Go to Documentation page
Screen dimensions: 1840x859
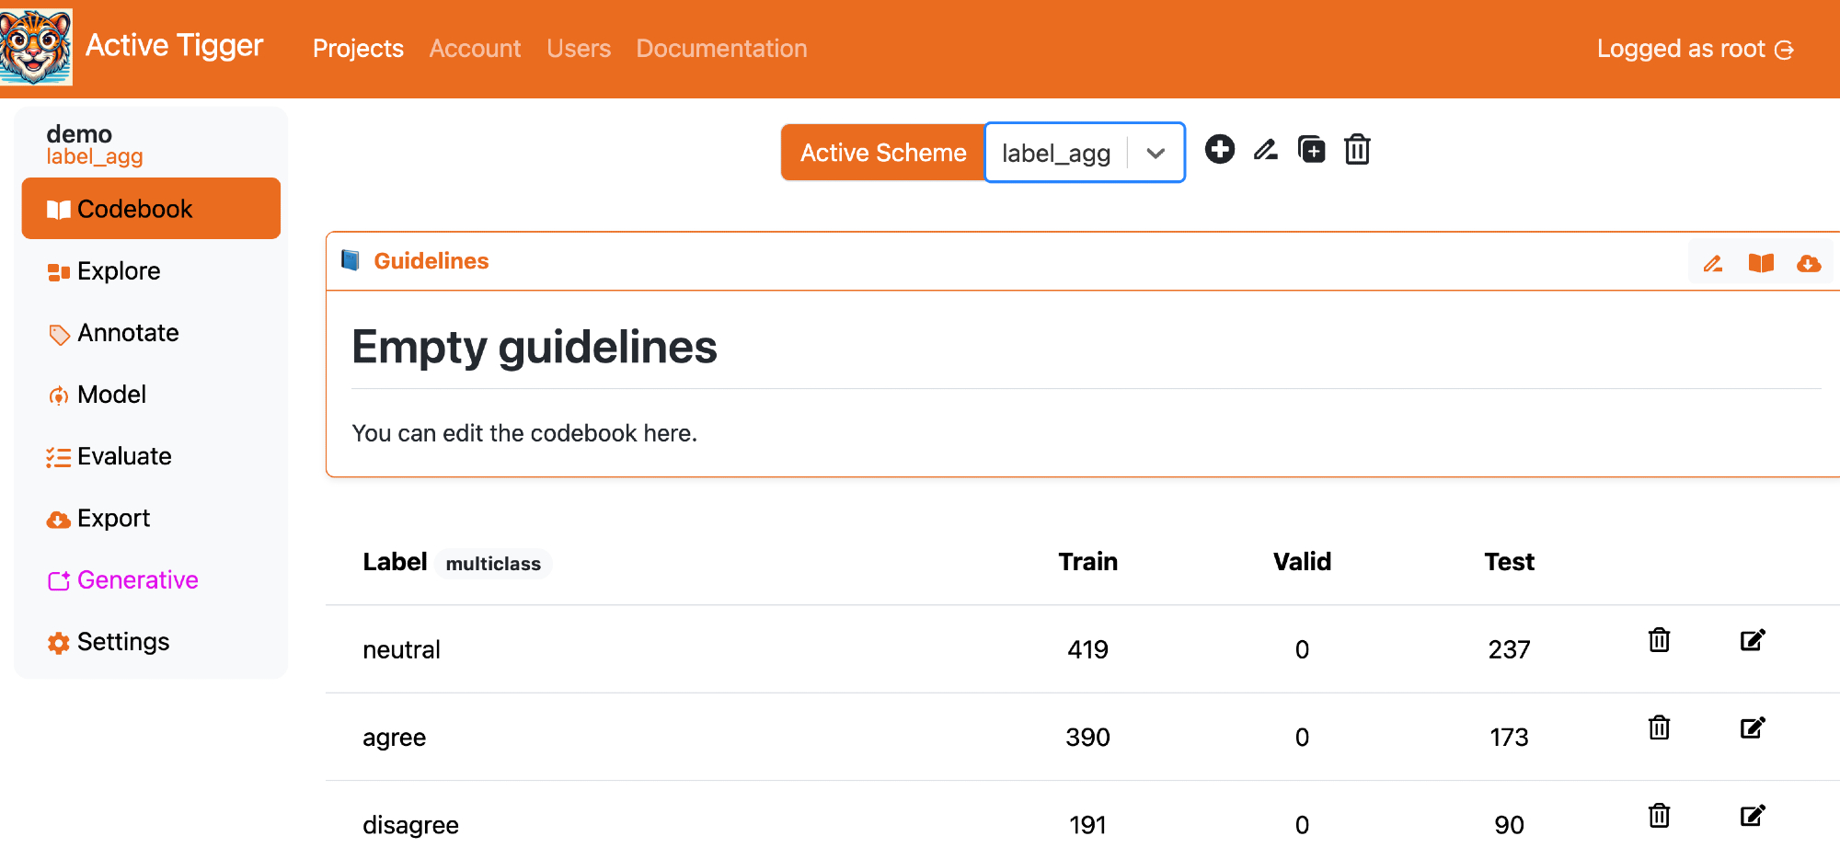pyautogui.click(x=721, y=49)
